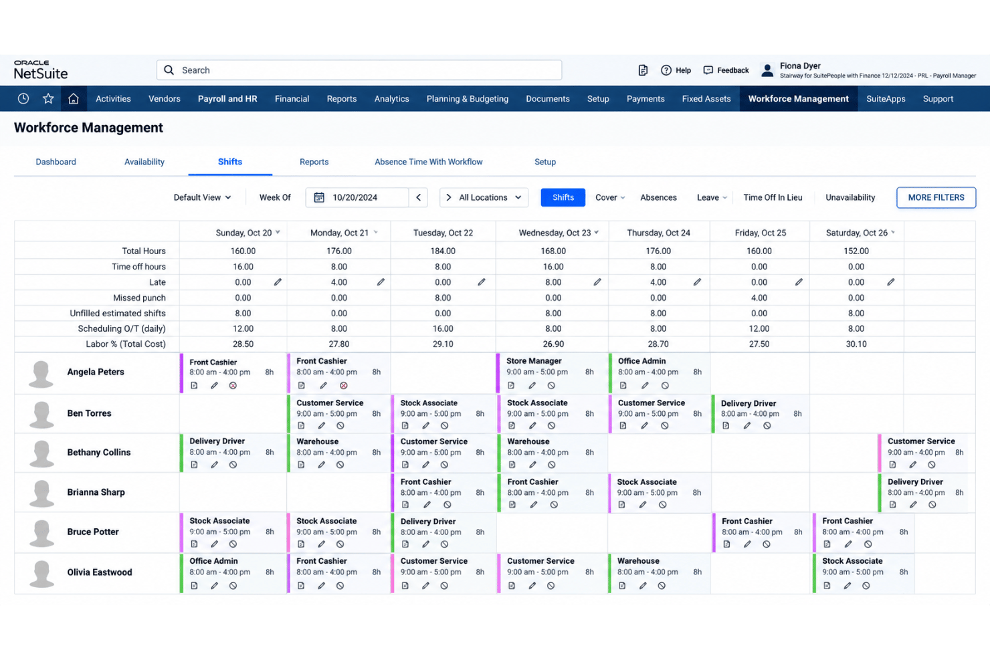
Task: Open the Sunday, Oct 20 column dropdown arrow
Action: [x=278, y=233]
